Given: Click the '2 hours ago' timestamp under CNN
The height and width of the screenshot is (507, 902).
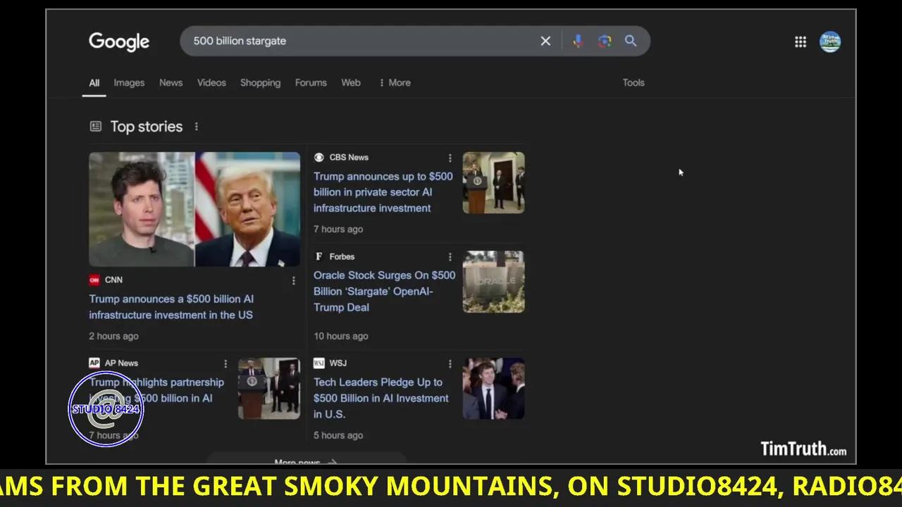Looking at the screenshot, I should pyautogui.click(x=113, y=336).
